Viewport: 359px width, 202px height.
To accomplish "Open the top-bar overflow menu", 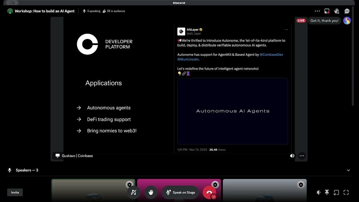I will 317,11.
